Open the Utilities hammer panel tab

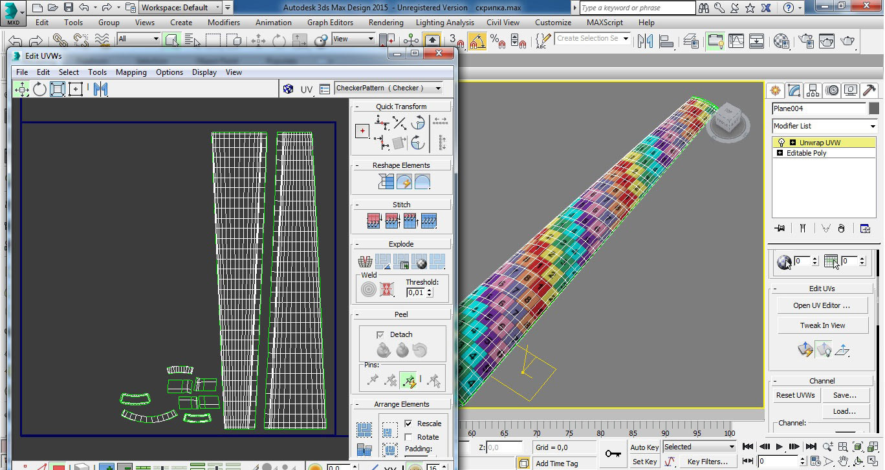870,90
